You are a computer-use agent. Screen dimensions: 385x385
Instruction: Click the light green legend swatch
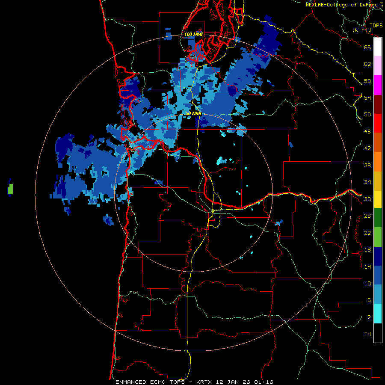point(378,237)
